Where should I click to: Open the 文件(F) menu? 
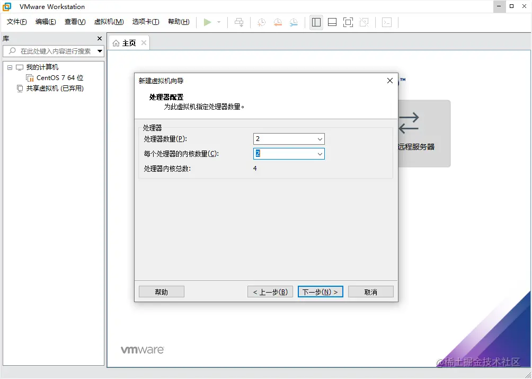[16, 22]
